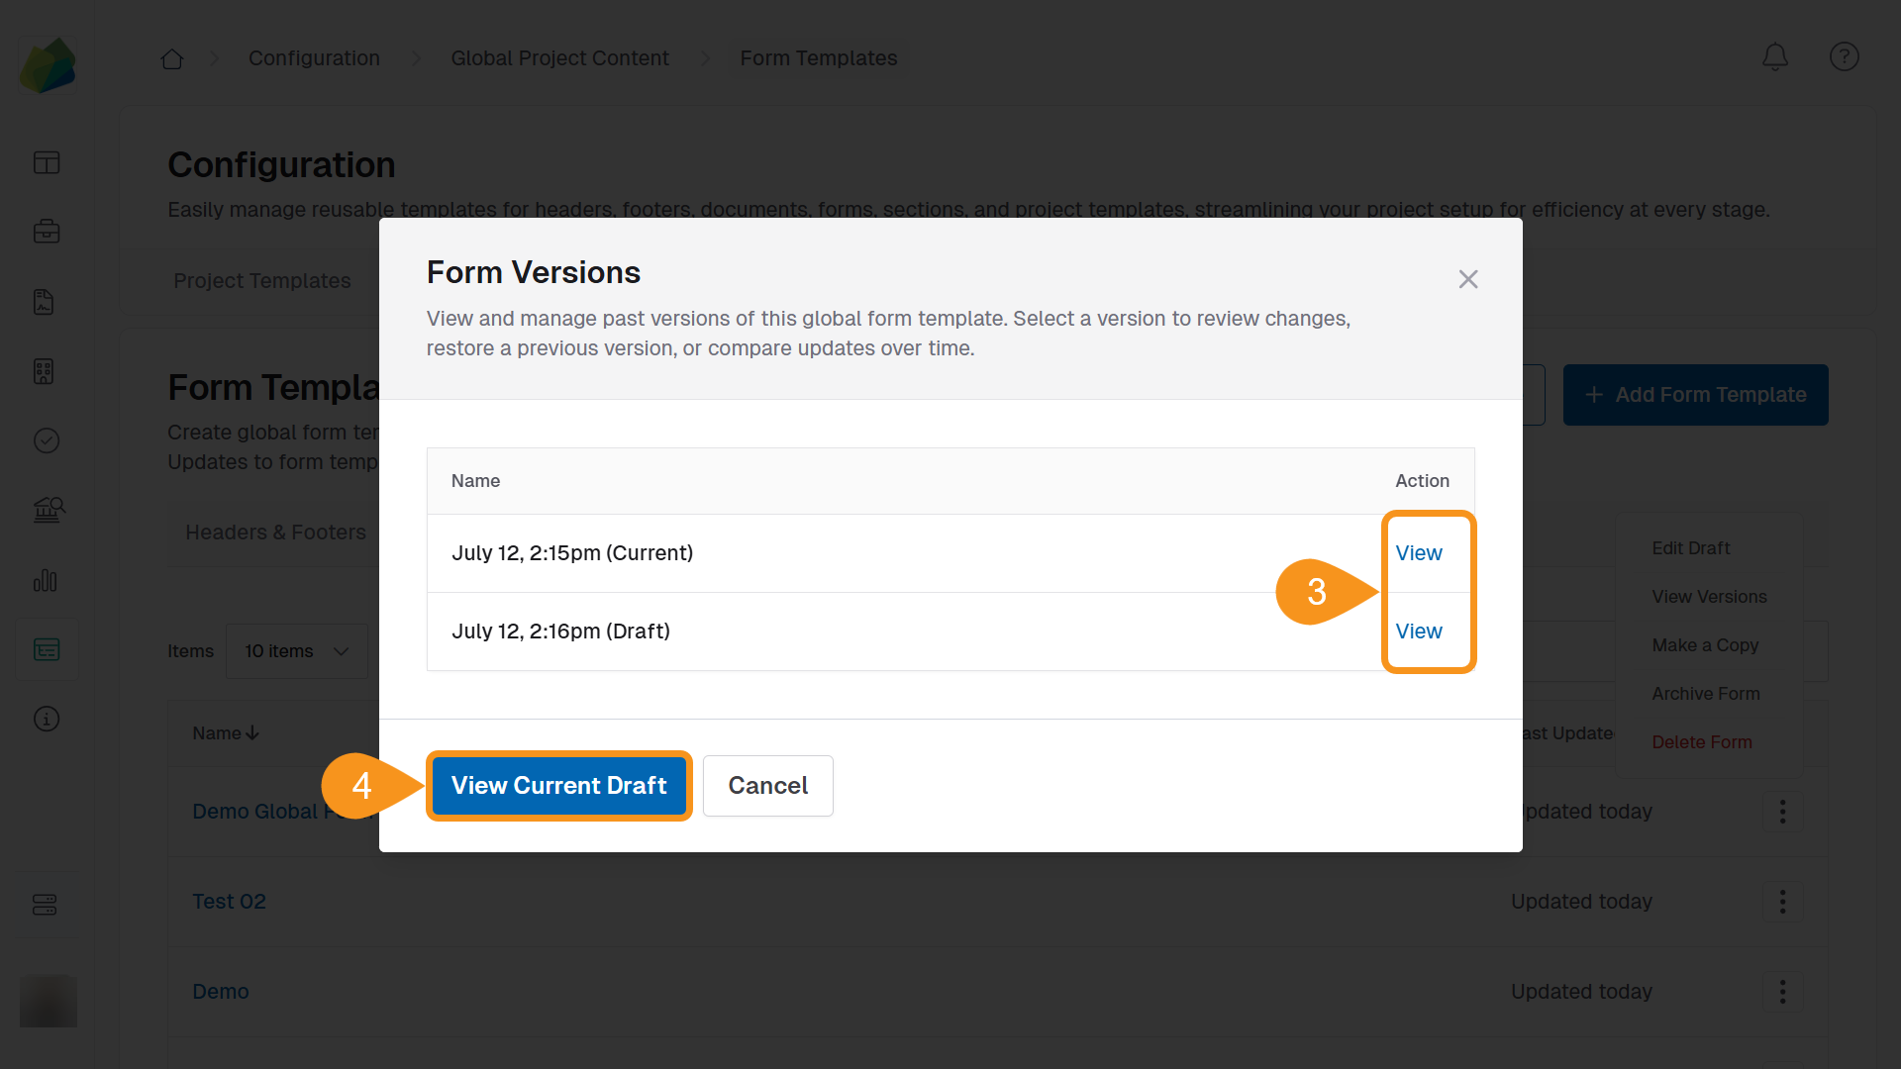The width and height of the screenshot is (1901, 1069).
Task: Open three-dot menu for Test 02 row
Action: click(x=1782, y=902)
